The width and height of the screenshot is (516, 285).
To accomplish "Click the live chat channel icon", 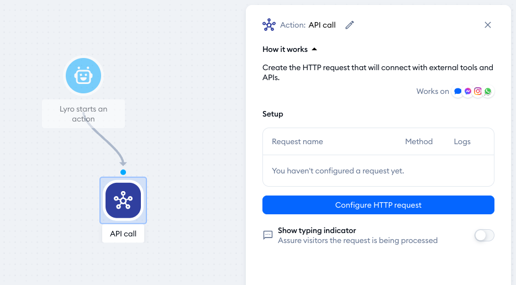I will (x=458, y=91).
